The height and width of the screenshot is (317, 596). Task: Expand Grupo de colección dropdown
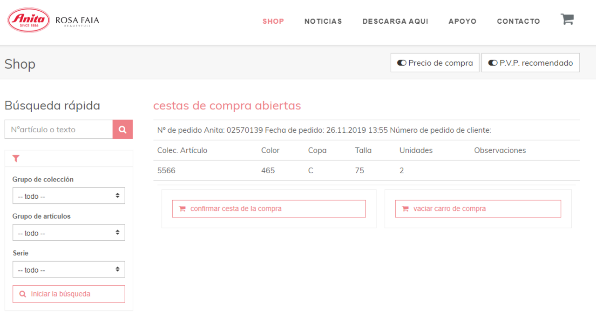69,196
